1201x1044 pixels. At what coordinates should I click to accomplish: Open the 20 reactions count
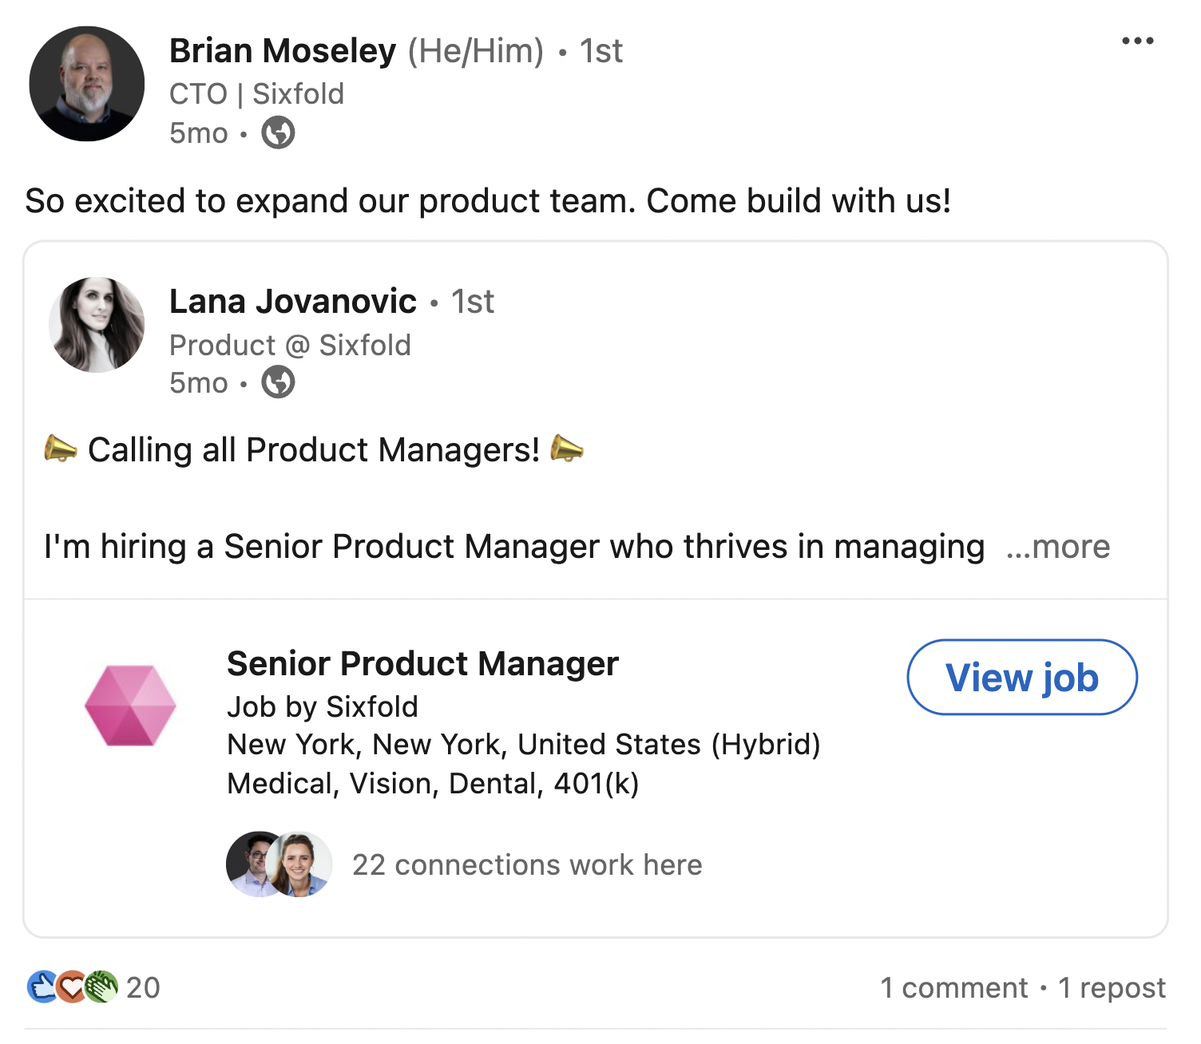(144, 988)
